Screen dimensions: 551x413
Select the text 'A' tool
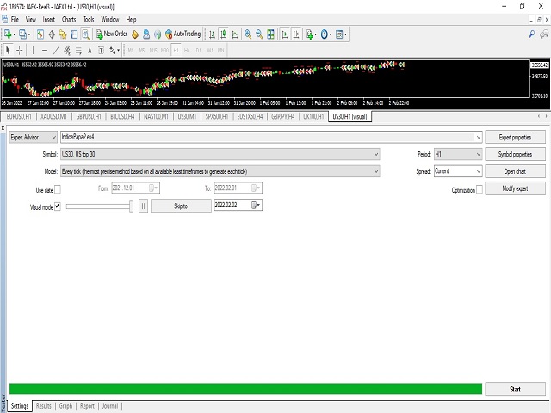click(x=90, y=51)
